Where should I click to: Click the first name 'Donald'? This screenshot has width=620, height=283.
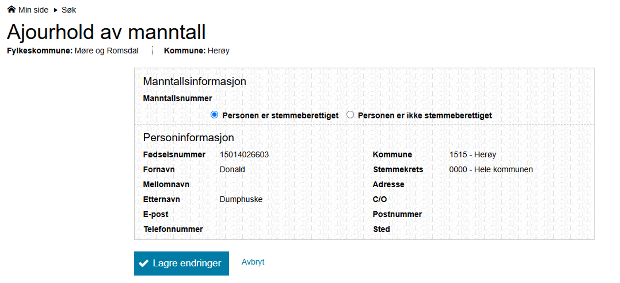[232, 170]
